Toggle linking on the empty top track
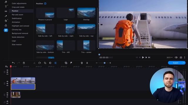The image size is (188, 105). pyautogui.click(x=7, y=74)
